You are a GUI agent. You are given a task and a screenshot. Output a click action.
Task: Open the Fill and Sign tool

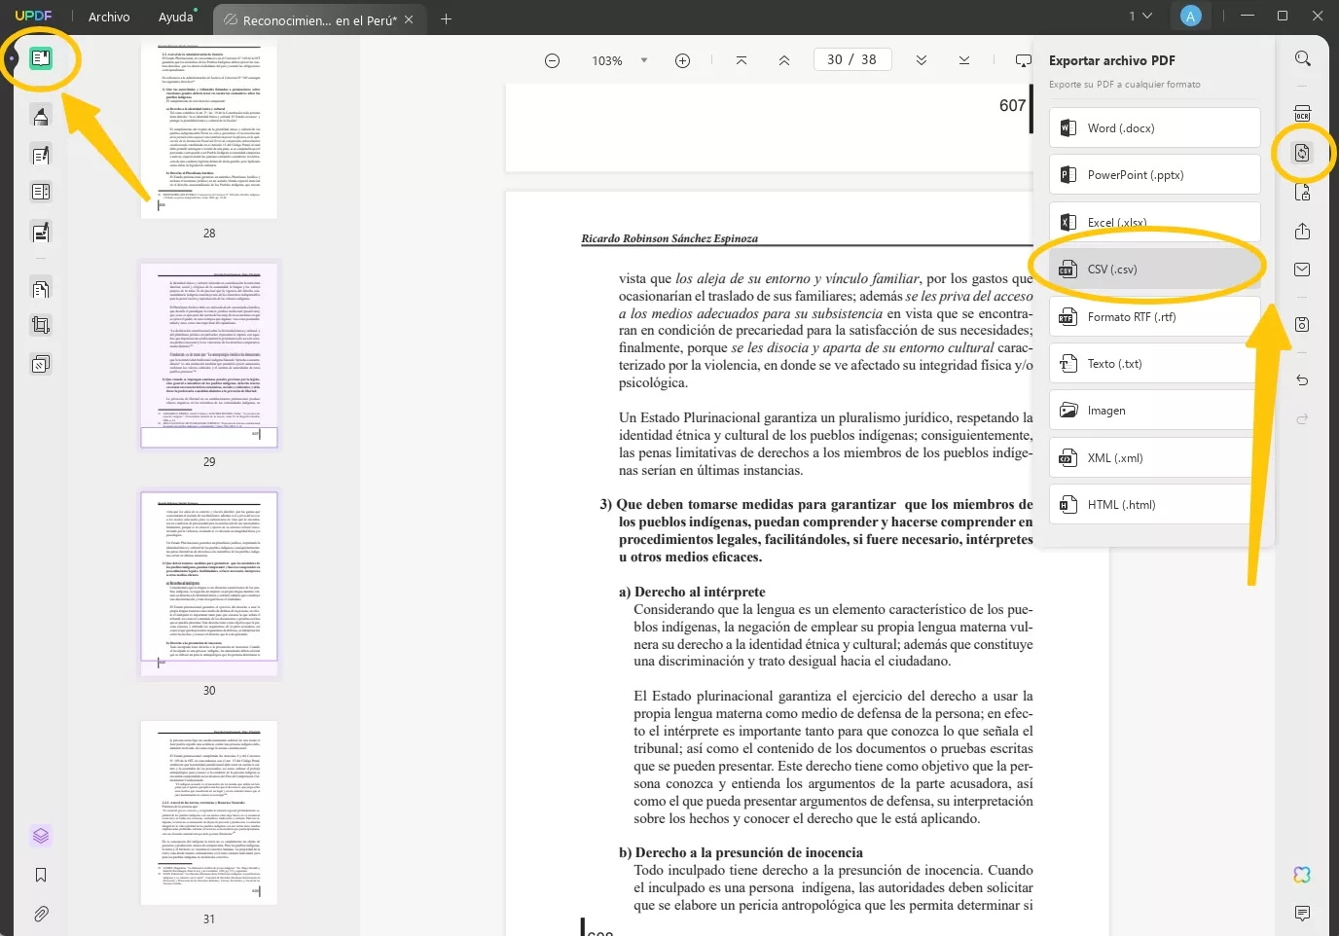(x=41, y=233)
